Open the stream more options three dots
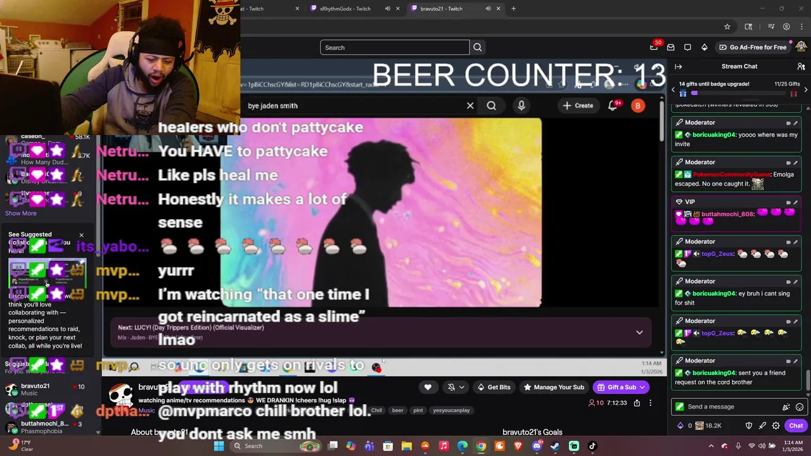 click(650, 403)
